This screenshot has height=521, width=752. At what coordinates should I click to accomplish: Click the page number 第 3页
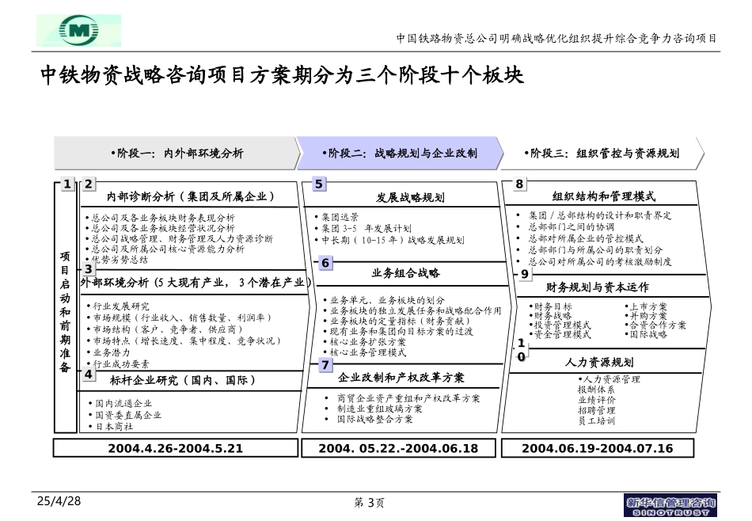coord(370,503)
